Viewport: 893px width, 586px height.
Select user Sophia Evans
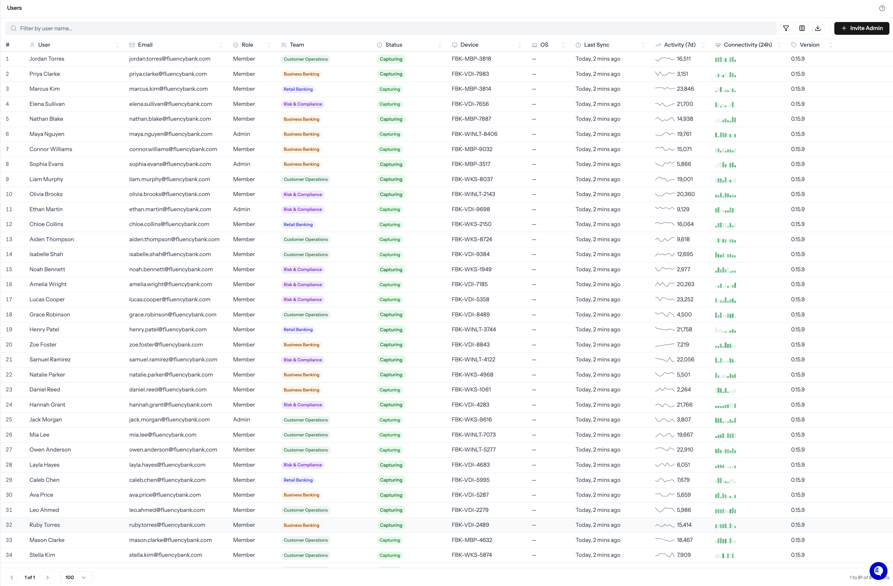pyautogui.click(x=46, y=164)
